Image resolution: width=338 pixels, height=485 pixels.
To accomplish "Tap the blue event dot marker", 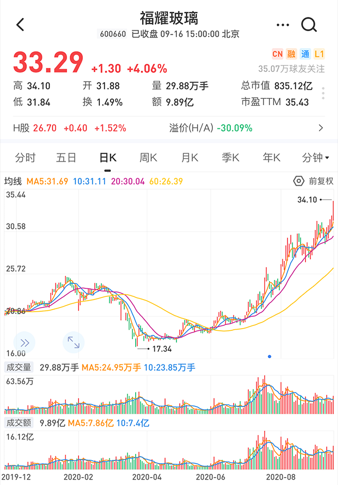I will pyautogui.click(x=270, y=356).
